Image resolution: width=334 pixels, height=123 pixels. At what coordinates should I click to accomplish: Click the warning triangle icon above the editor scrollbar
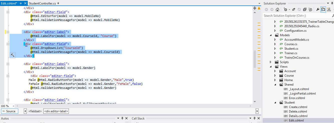tap(259, 8)
